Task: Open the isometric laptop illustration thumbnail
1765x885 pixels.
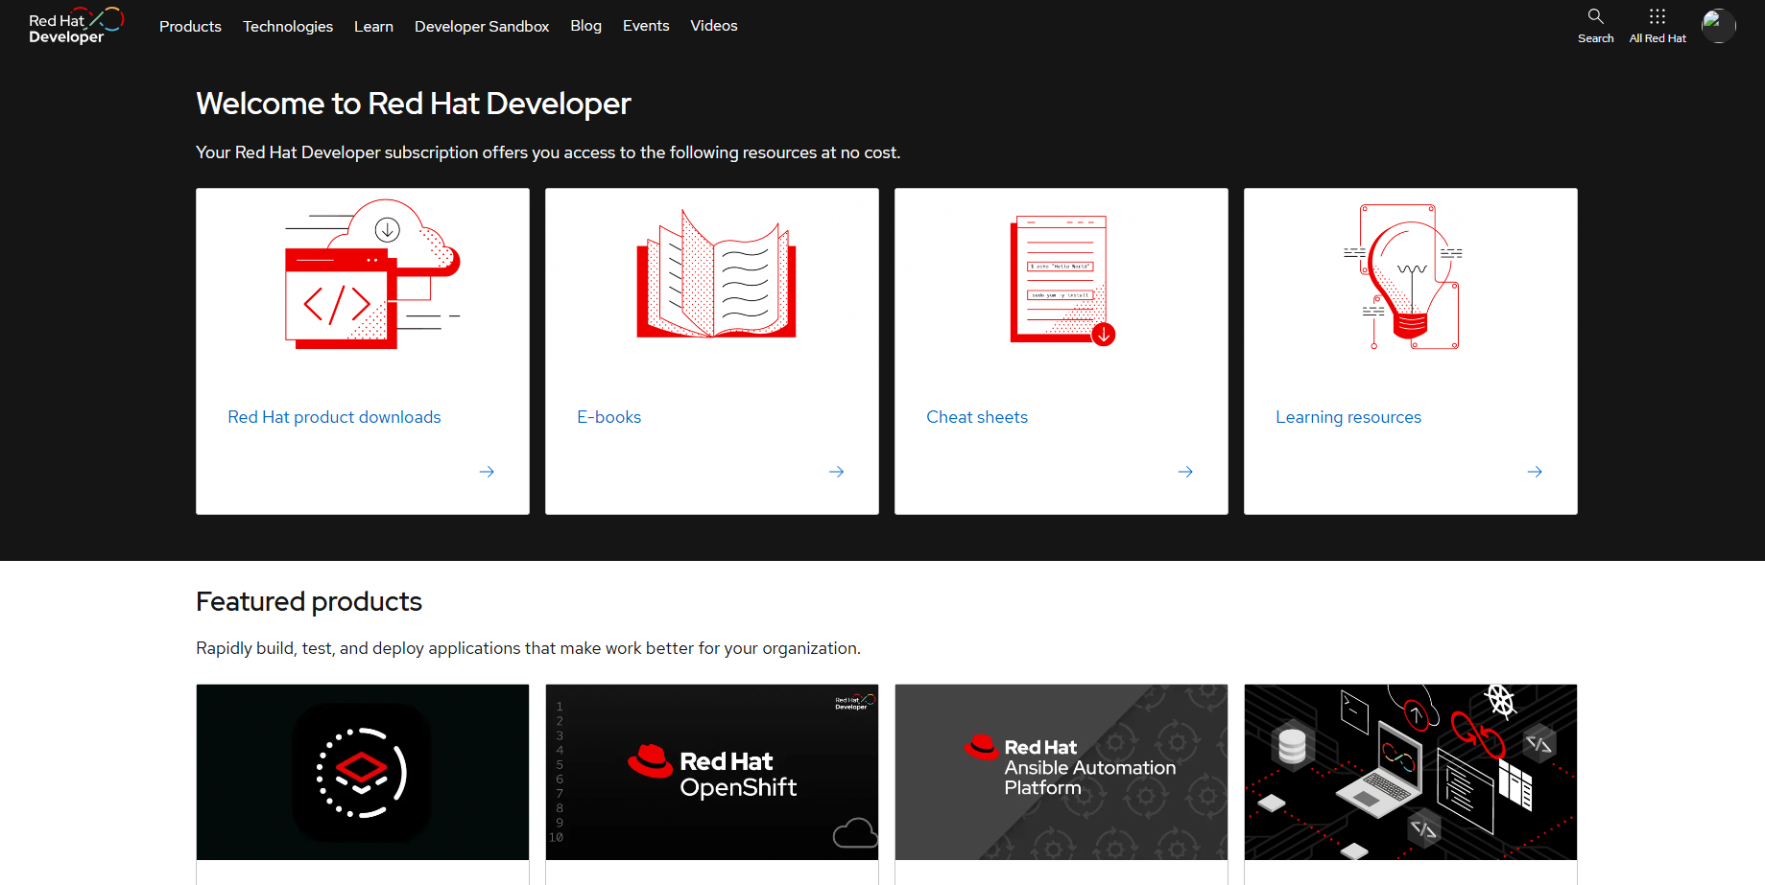Action: point(1411,772)
